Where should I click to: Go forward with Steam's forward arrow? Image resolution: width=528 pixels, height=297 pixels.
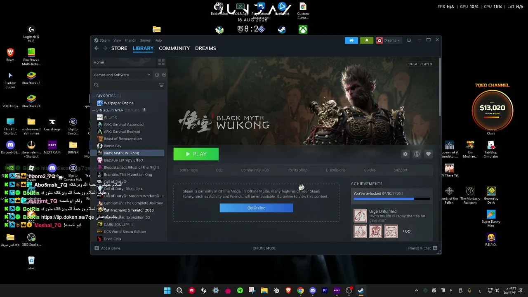(x=105, y=48)
